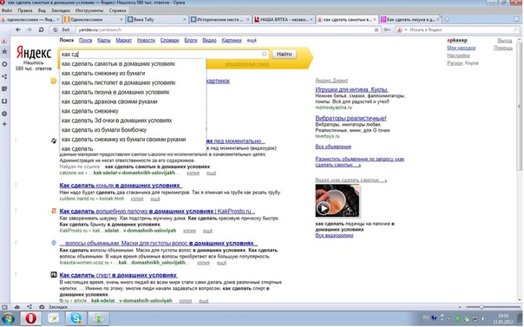524x327 pixels.
Task: Open the копия link under the culibinc.narod.ru result
Action: point(137,199)
